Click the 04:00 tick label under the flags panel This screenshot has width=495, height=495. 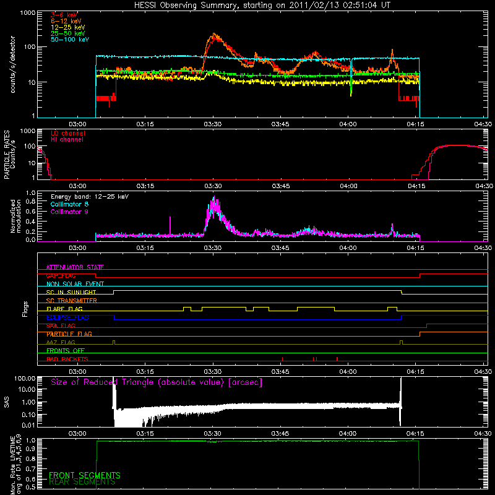(348, 372)
